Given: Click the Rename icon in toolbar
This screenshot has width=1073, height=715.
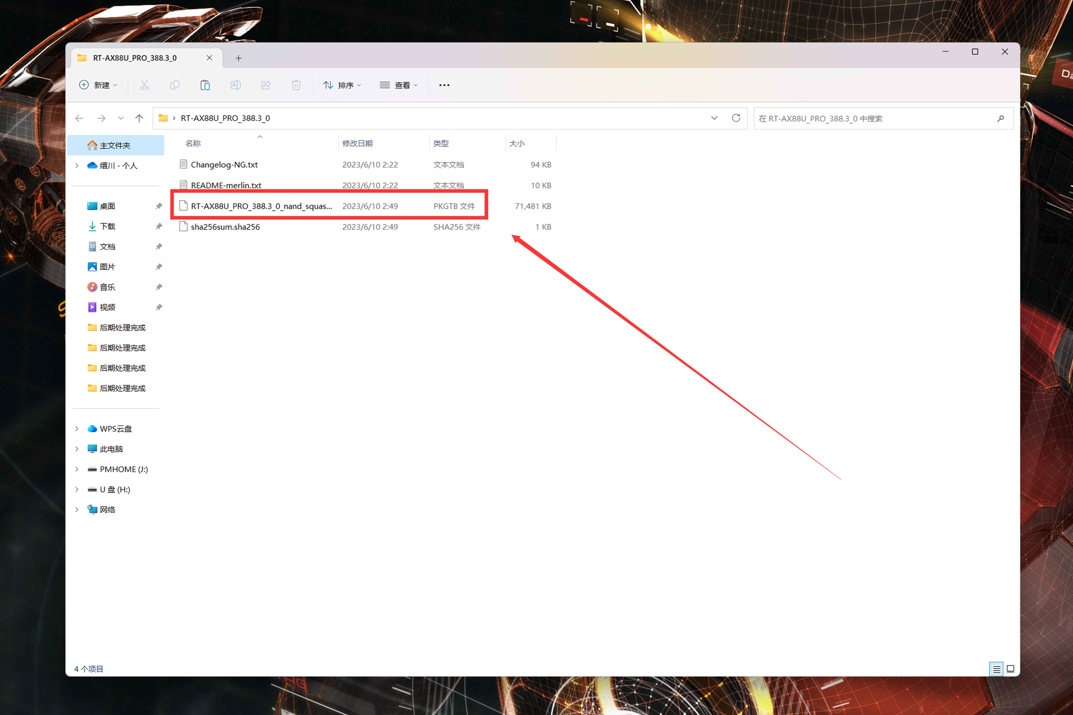Looking at the screenshot, I should point(235,85).
